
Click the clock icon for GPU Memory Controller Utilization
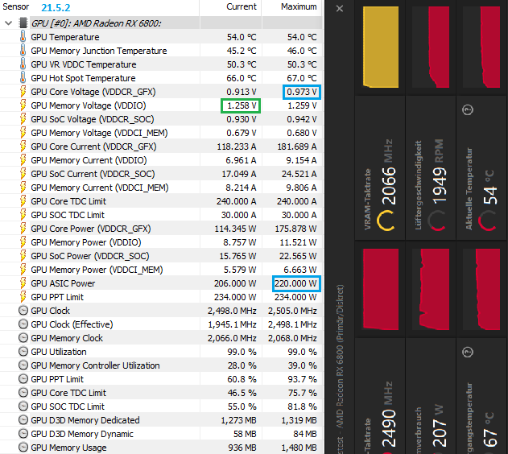tap(23, 365)
